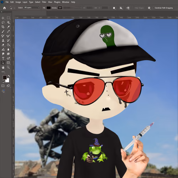Select the Crop tool
This screenshot has width=178, height=178.
pyautogui.click(x=3, y=27)
